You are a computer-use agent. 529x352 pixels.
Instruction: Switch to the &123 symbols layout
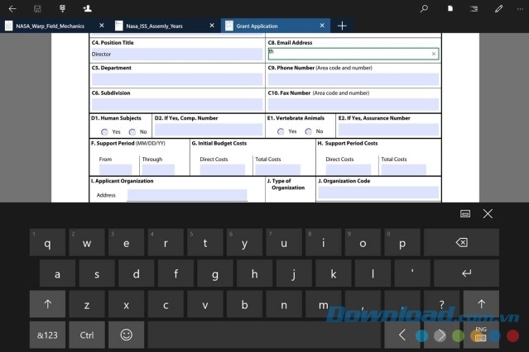(47, 335)
